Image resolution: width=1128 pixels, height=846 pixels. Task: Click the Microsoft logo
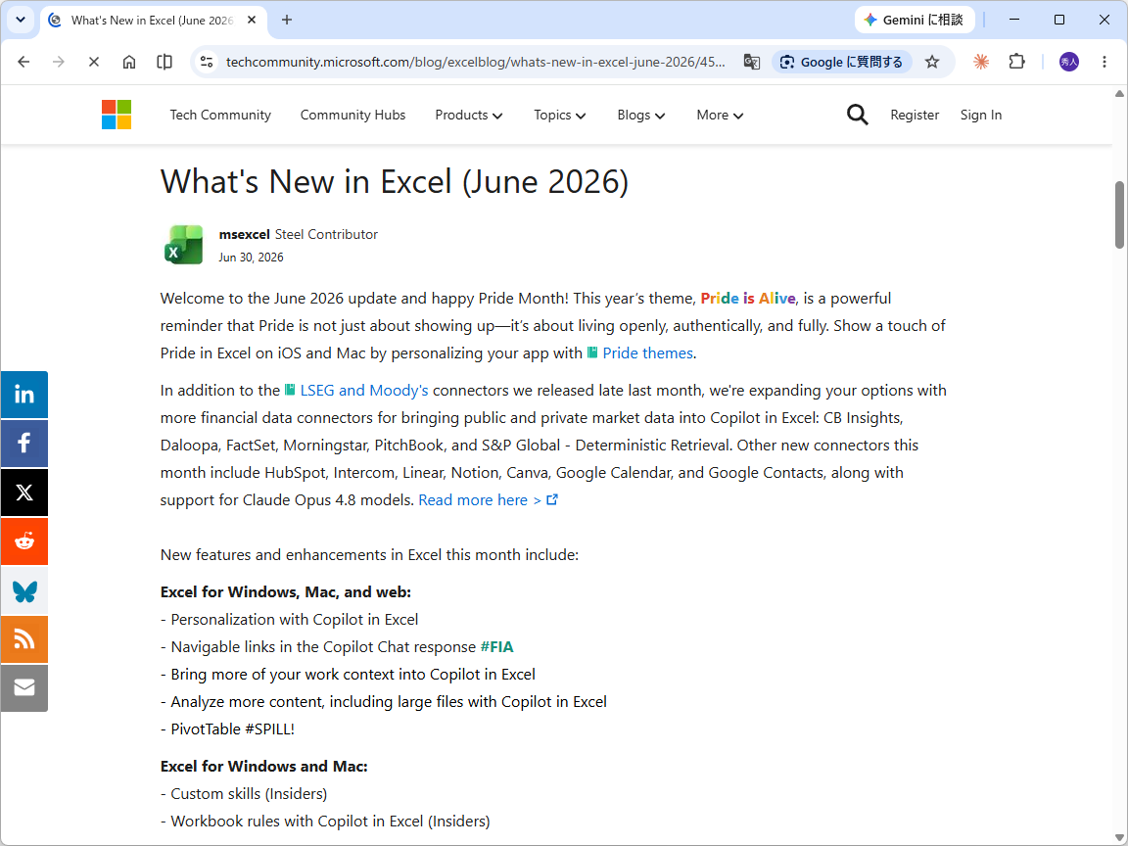click(x=117, y=115)
